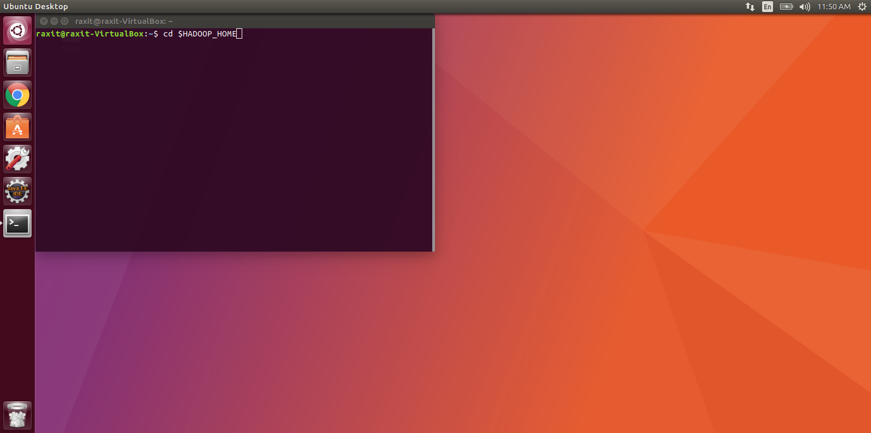Click the Ubuntu Desktop label in top panel

pos(35,7)
